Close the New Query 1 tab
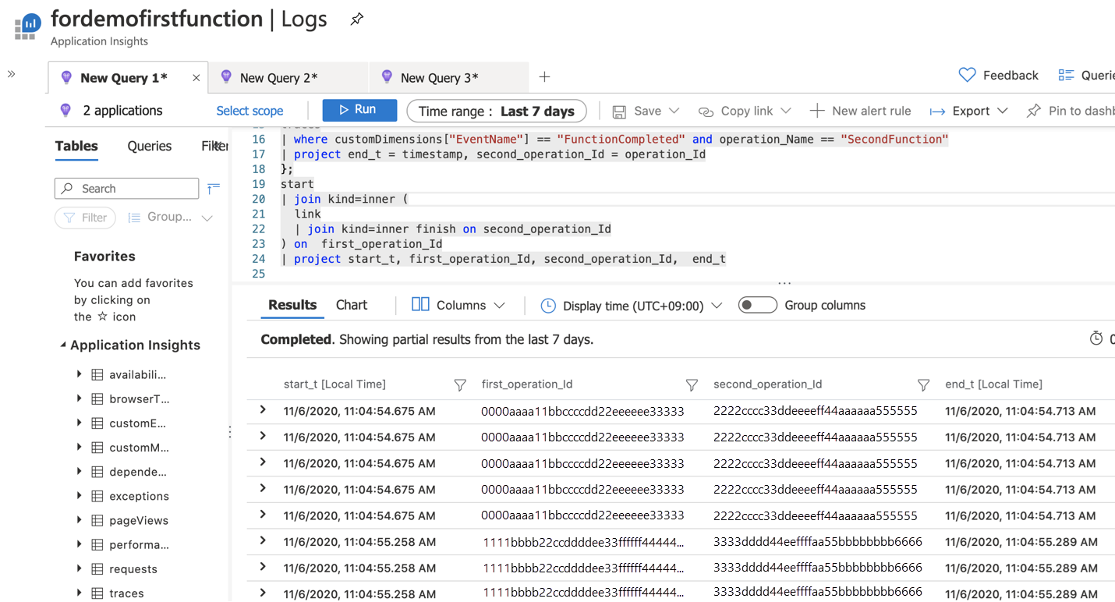 click(196, 78)
